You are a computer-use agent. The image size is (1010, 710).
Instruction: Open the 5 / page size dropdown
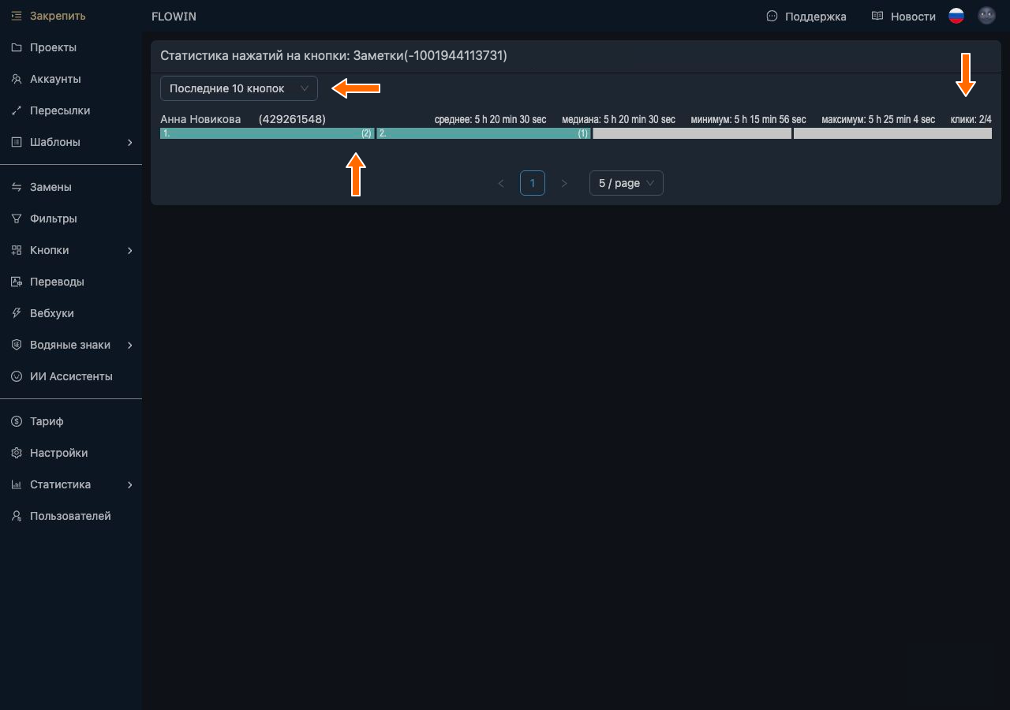coord(627,183)
